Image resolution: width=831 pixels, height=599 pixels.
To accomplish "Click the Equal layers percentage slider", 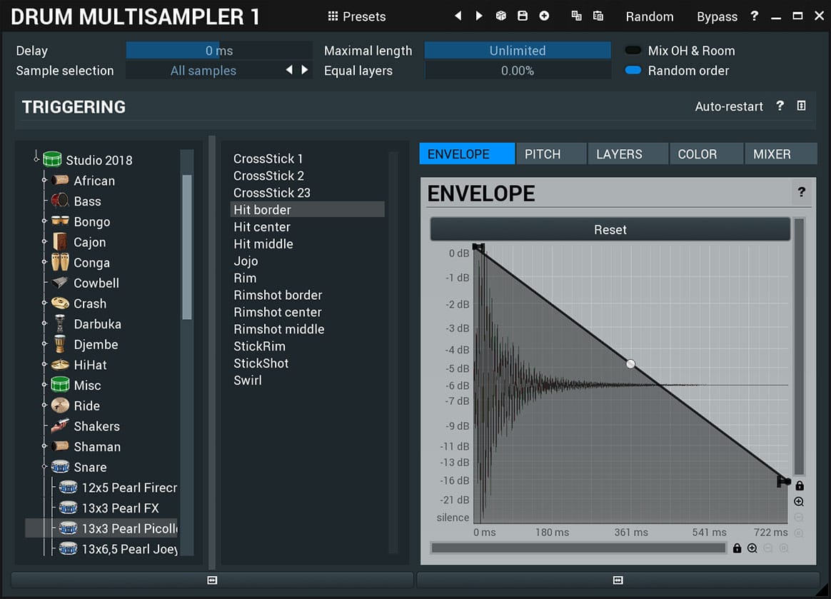I will pyautogui.click(x=518, y=71).
